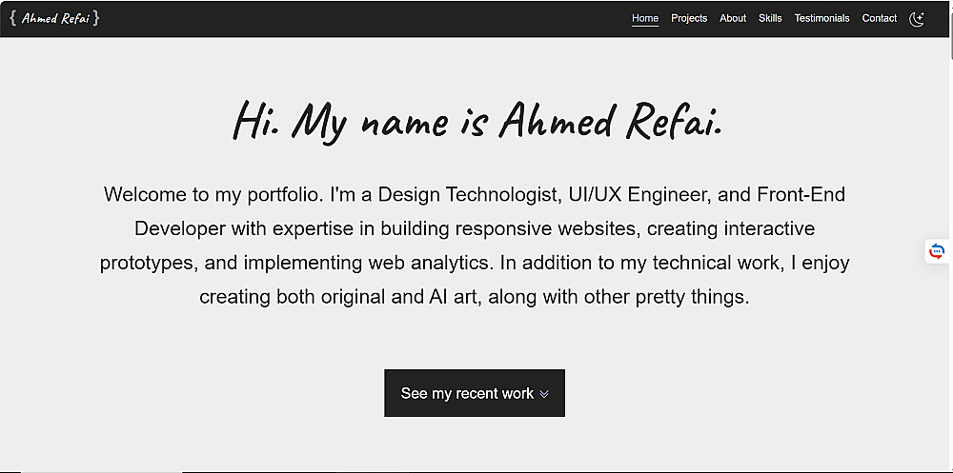Open the Testimonials nav link
Viewport: 953px width, 473px height.
click(x=821, y=18)
